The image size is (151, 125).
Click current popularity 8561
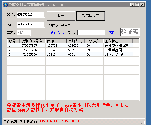click(x=71, y=54)
